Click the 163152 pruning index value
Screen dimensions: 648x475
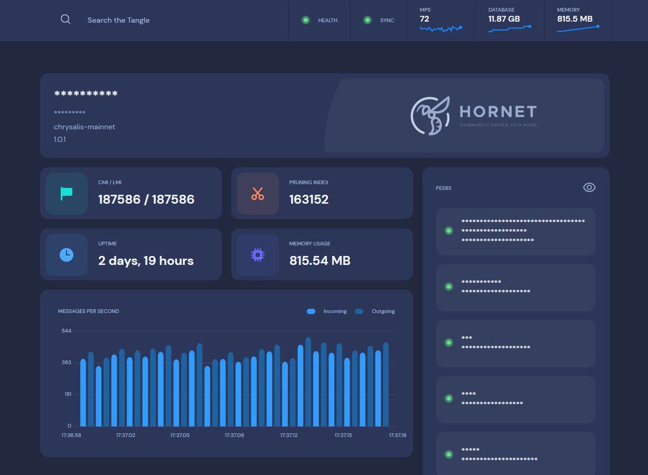(309, 199)
